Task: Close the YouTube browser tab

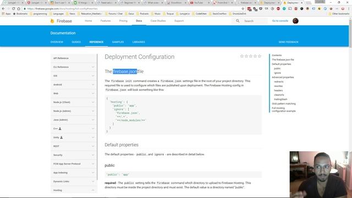Action: coord(208,3)
